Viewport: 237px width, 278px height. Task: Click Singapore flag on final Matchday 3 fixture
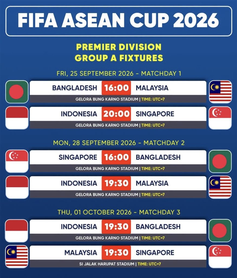220,256
